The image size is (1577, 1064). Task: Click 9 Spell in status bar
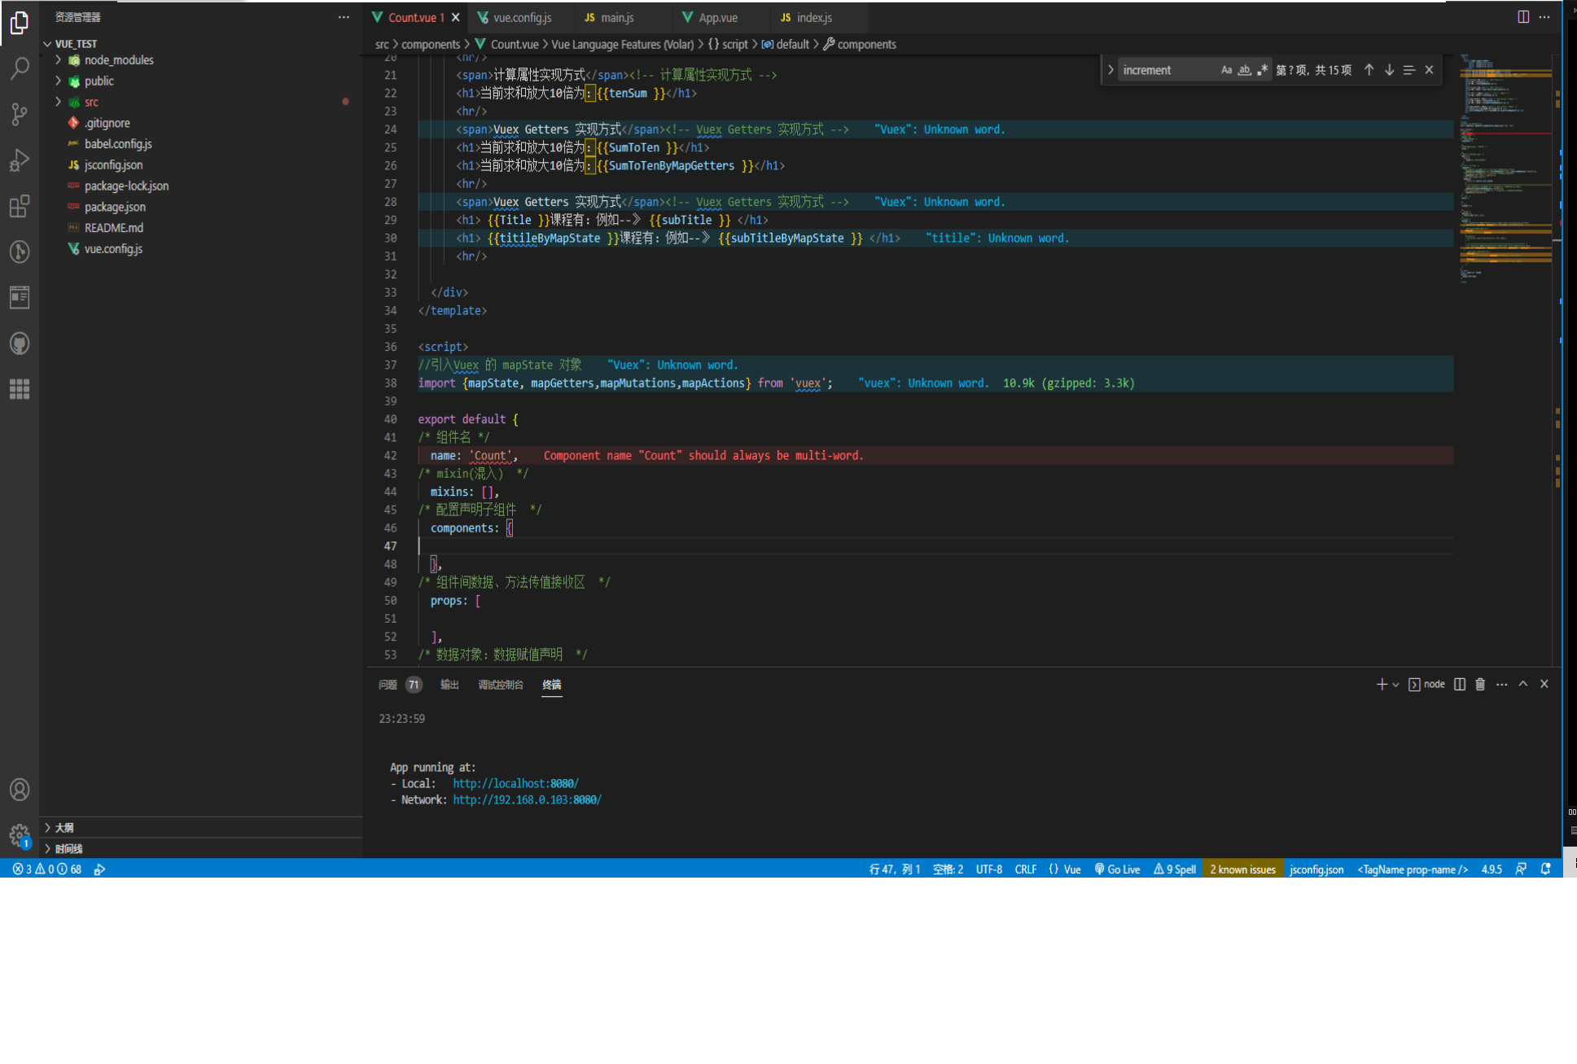1174,869
